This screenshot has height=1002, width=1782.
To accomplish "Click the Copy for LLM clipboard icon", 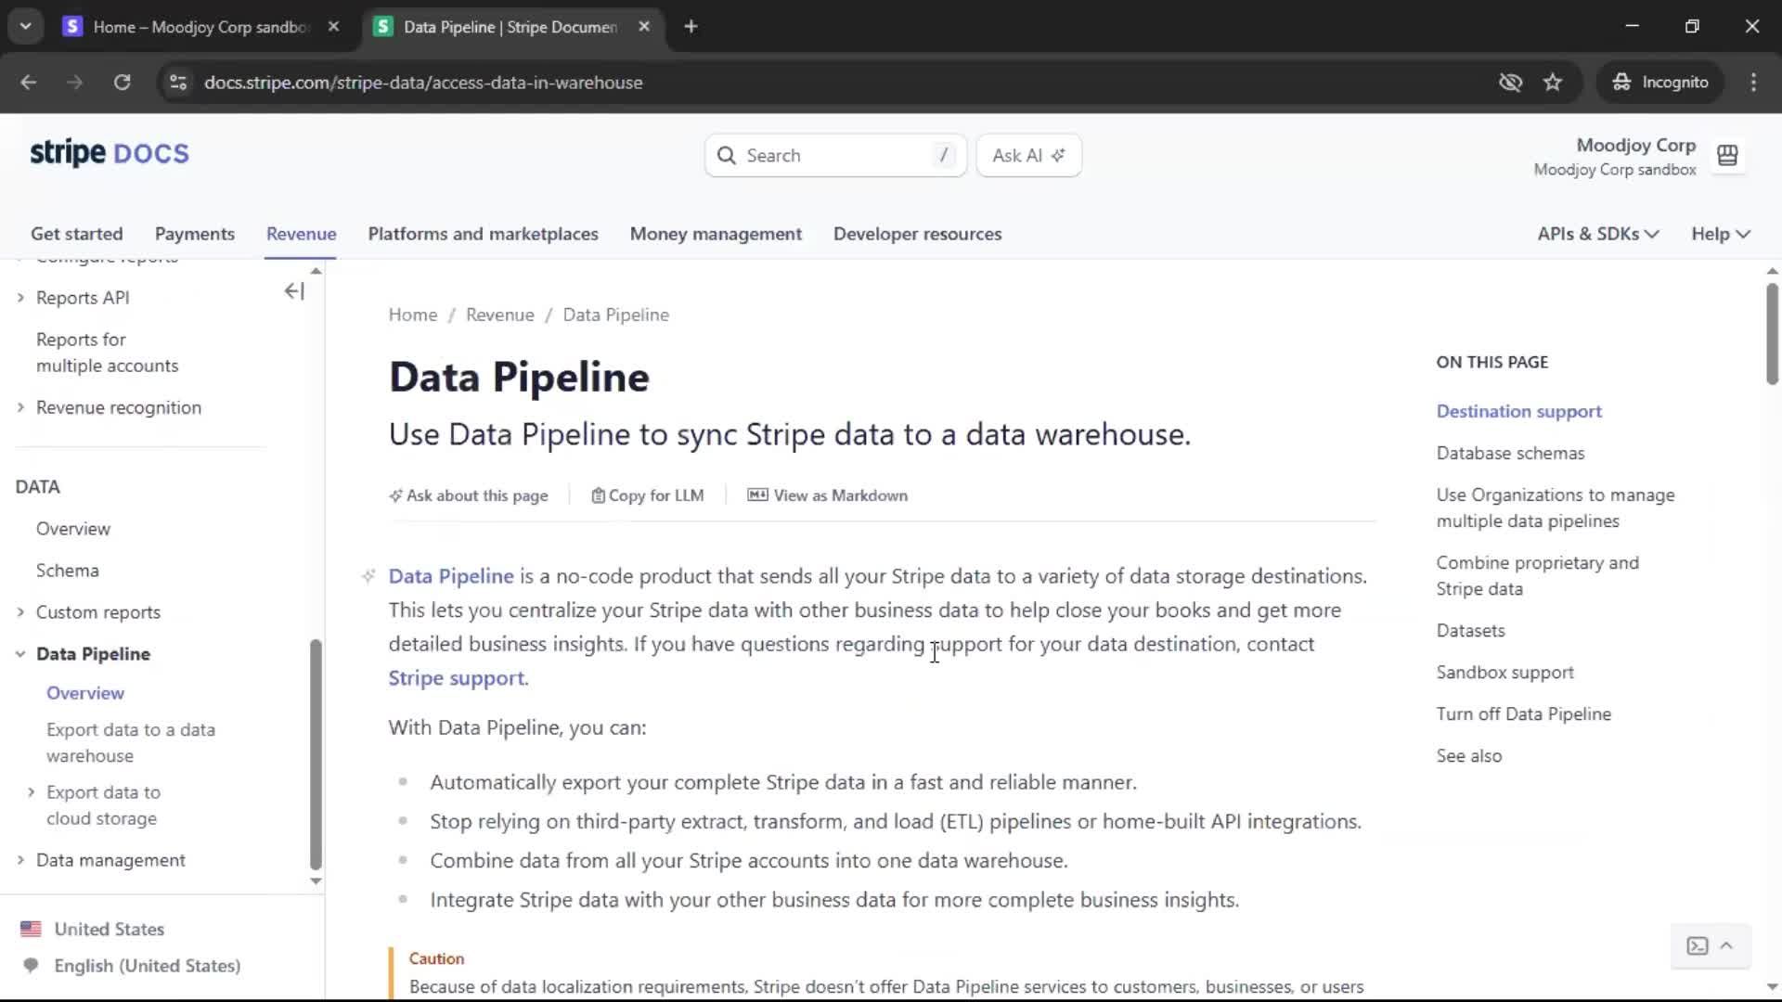I will [599, 495].
